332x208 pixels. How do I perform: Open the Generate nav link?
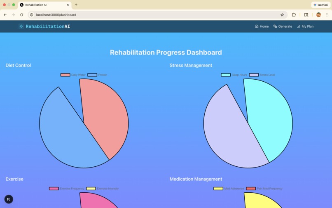click(283, 26)
